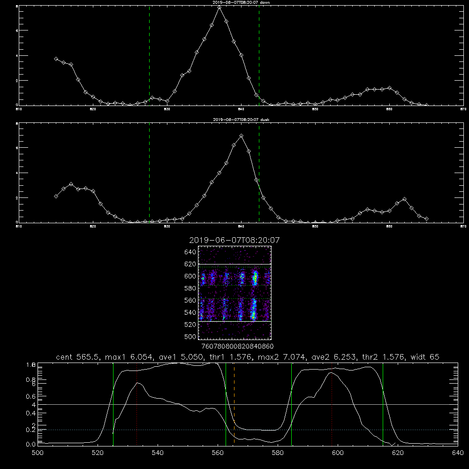Click the first data marker of the dusk curve
This screenshot has width=469, height=469.
click(x=56, y=196)
